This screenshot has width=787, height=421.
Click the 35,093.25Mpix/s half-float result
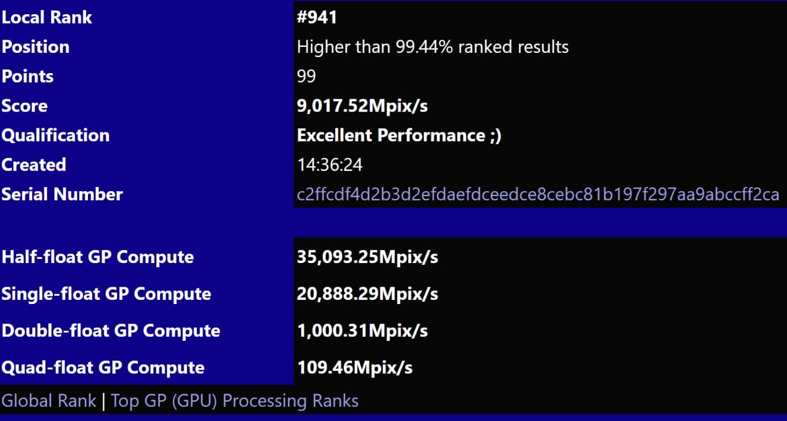(x=367, y=257)
